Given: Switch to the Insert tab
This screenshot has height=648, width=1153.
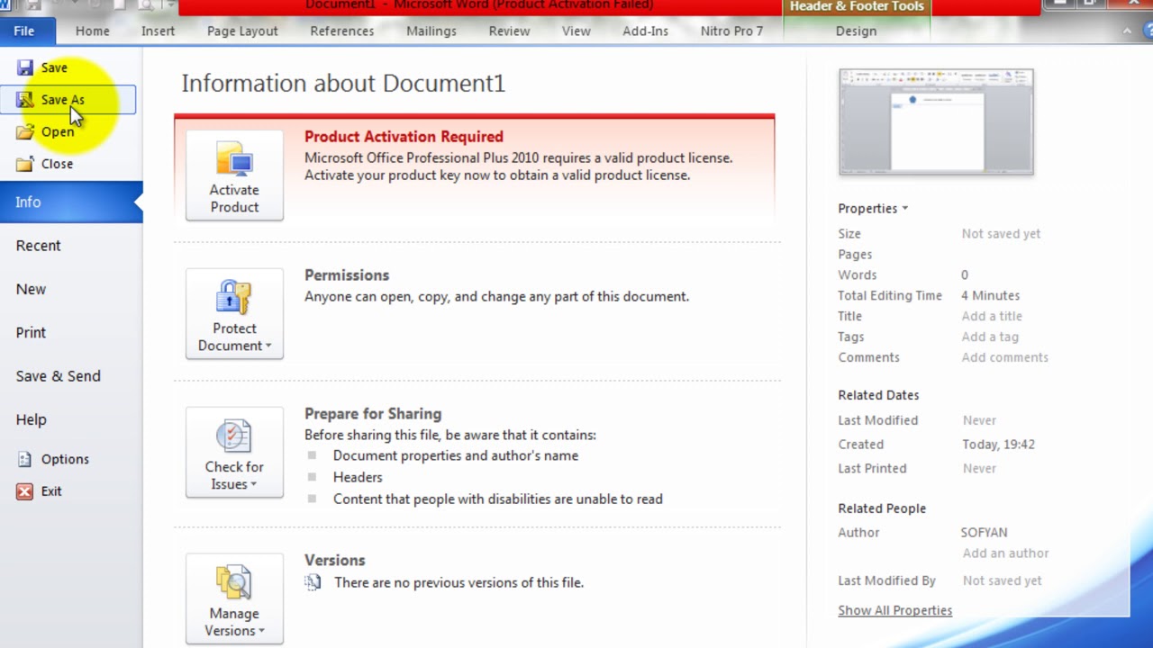Looking at the screenshot, I should click(x=159, y=31).
